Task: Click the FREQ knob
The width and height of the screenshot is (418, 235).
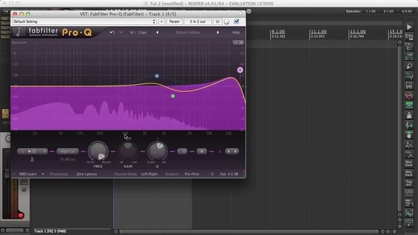Action: pyautogui.click(x=98, y=151)
